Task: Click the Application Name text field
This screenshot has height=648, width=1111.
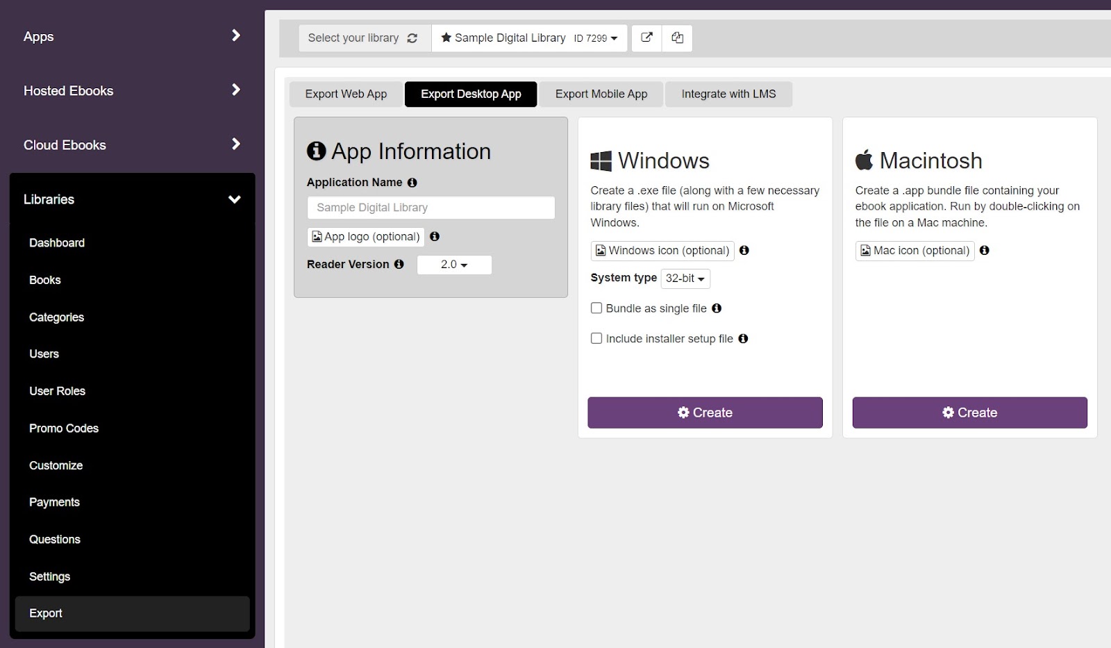Action: pos(431,208)
